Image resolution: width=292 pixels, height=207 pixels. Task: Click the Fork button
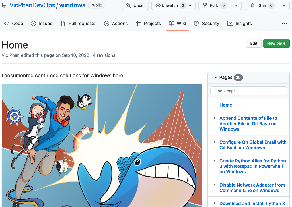click(x=215, y=5)
